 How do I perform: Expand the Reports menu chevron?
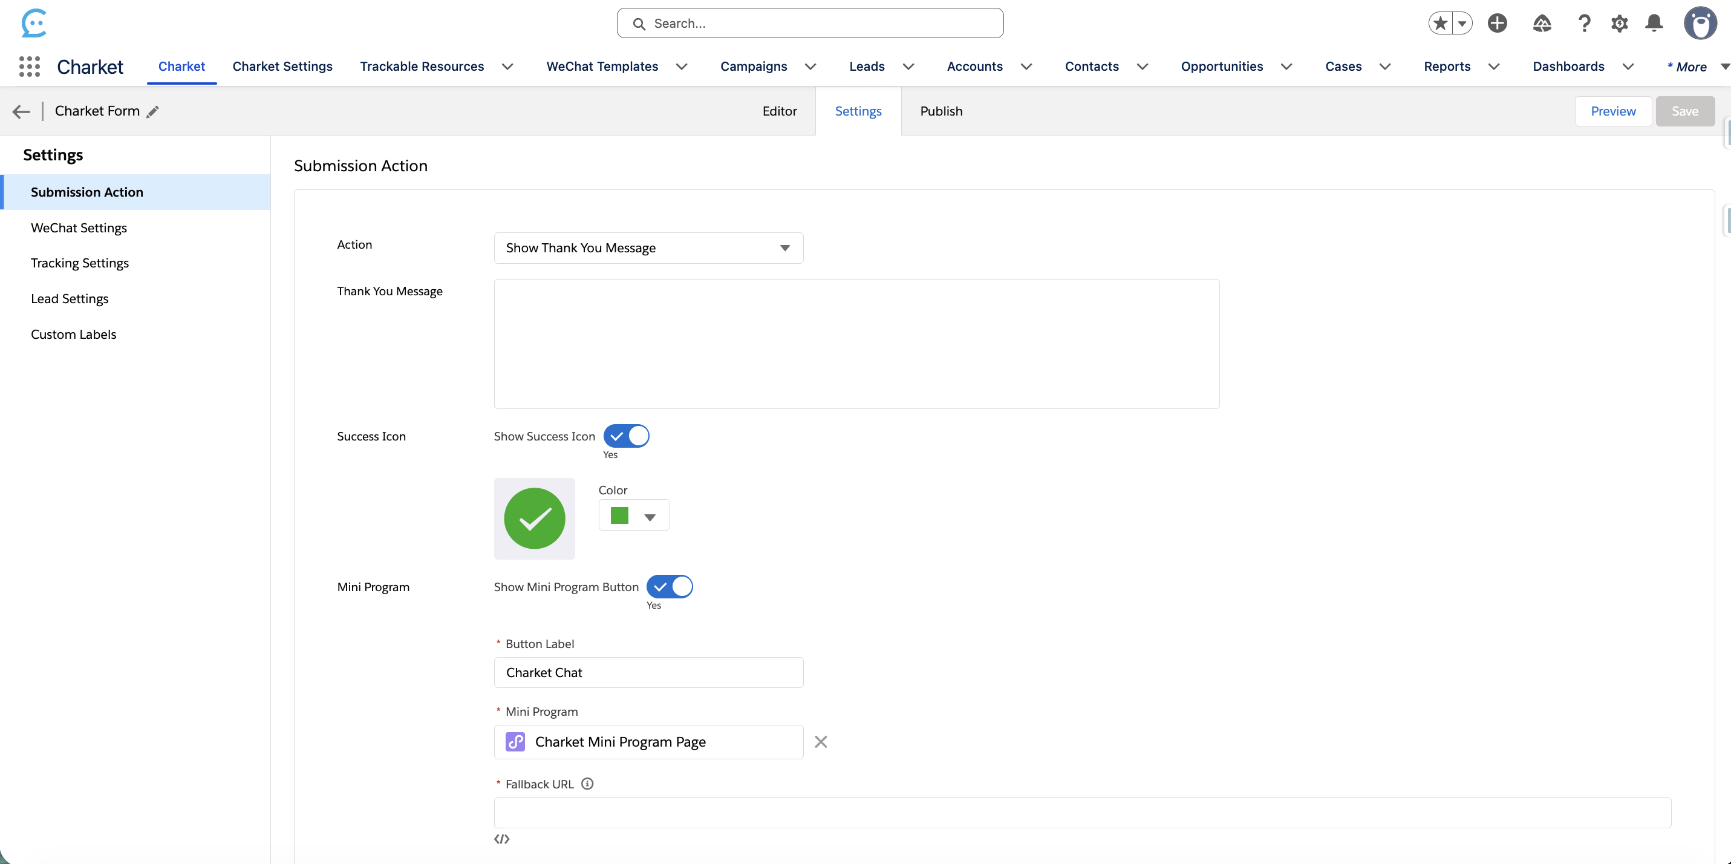tap(1495, 67)
